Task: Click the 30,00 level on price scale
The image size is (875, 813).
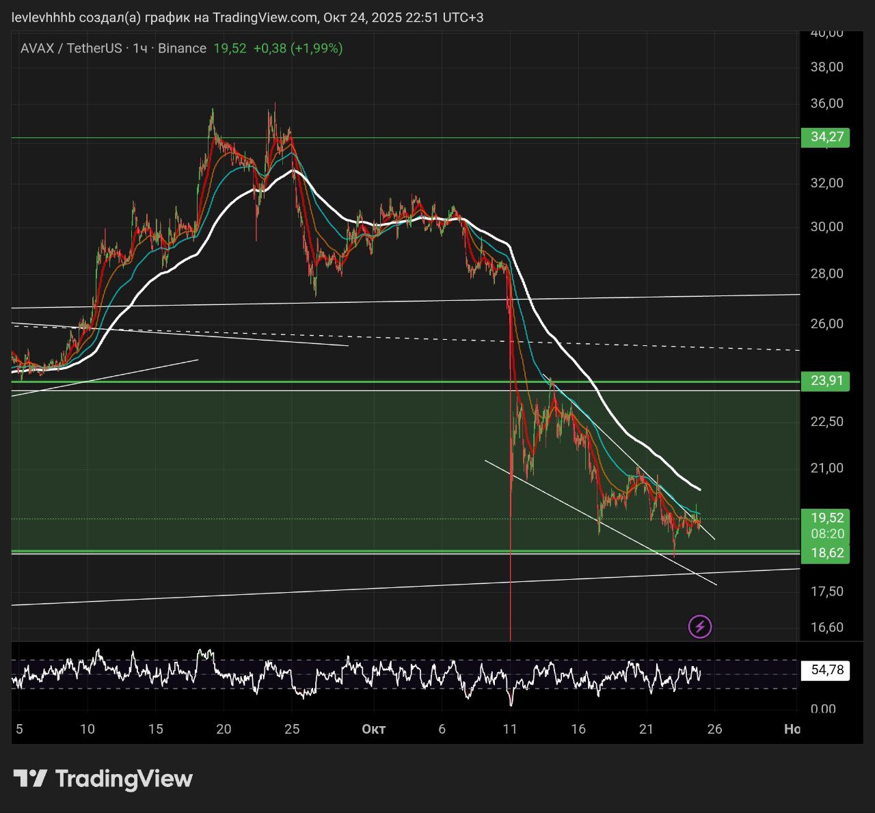Action: (x=826, y=227)
